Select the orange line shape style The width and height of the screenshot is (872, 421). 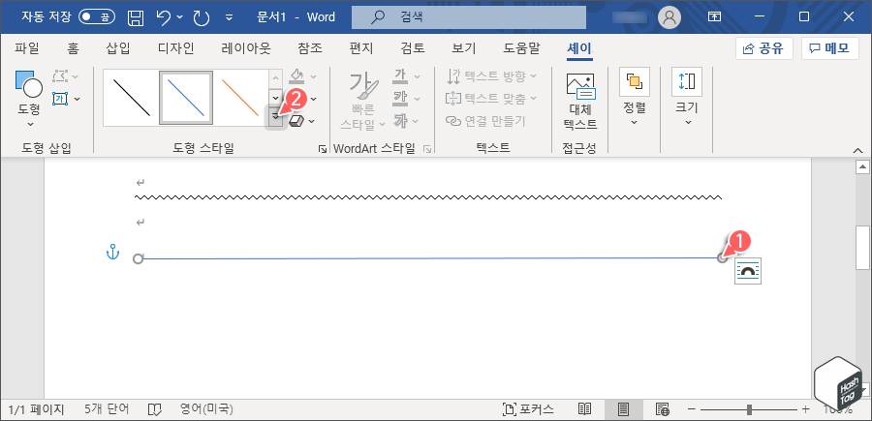coord(240,97)
